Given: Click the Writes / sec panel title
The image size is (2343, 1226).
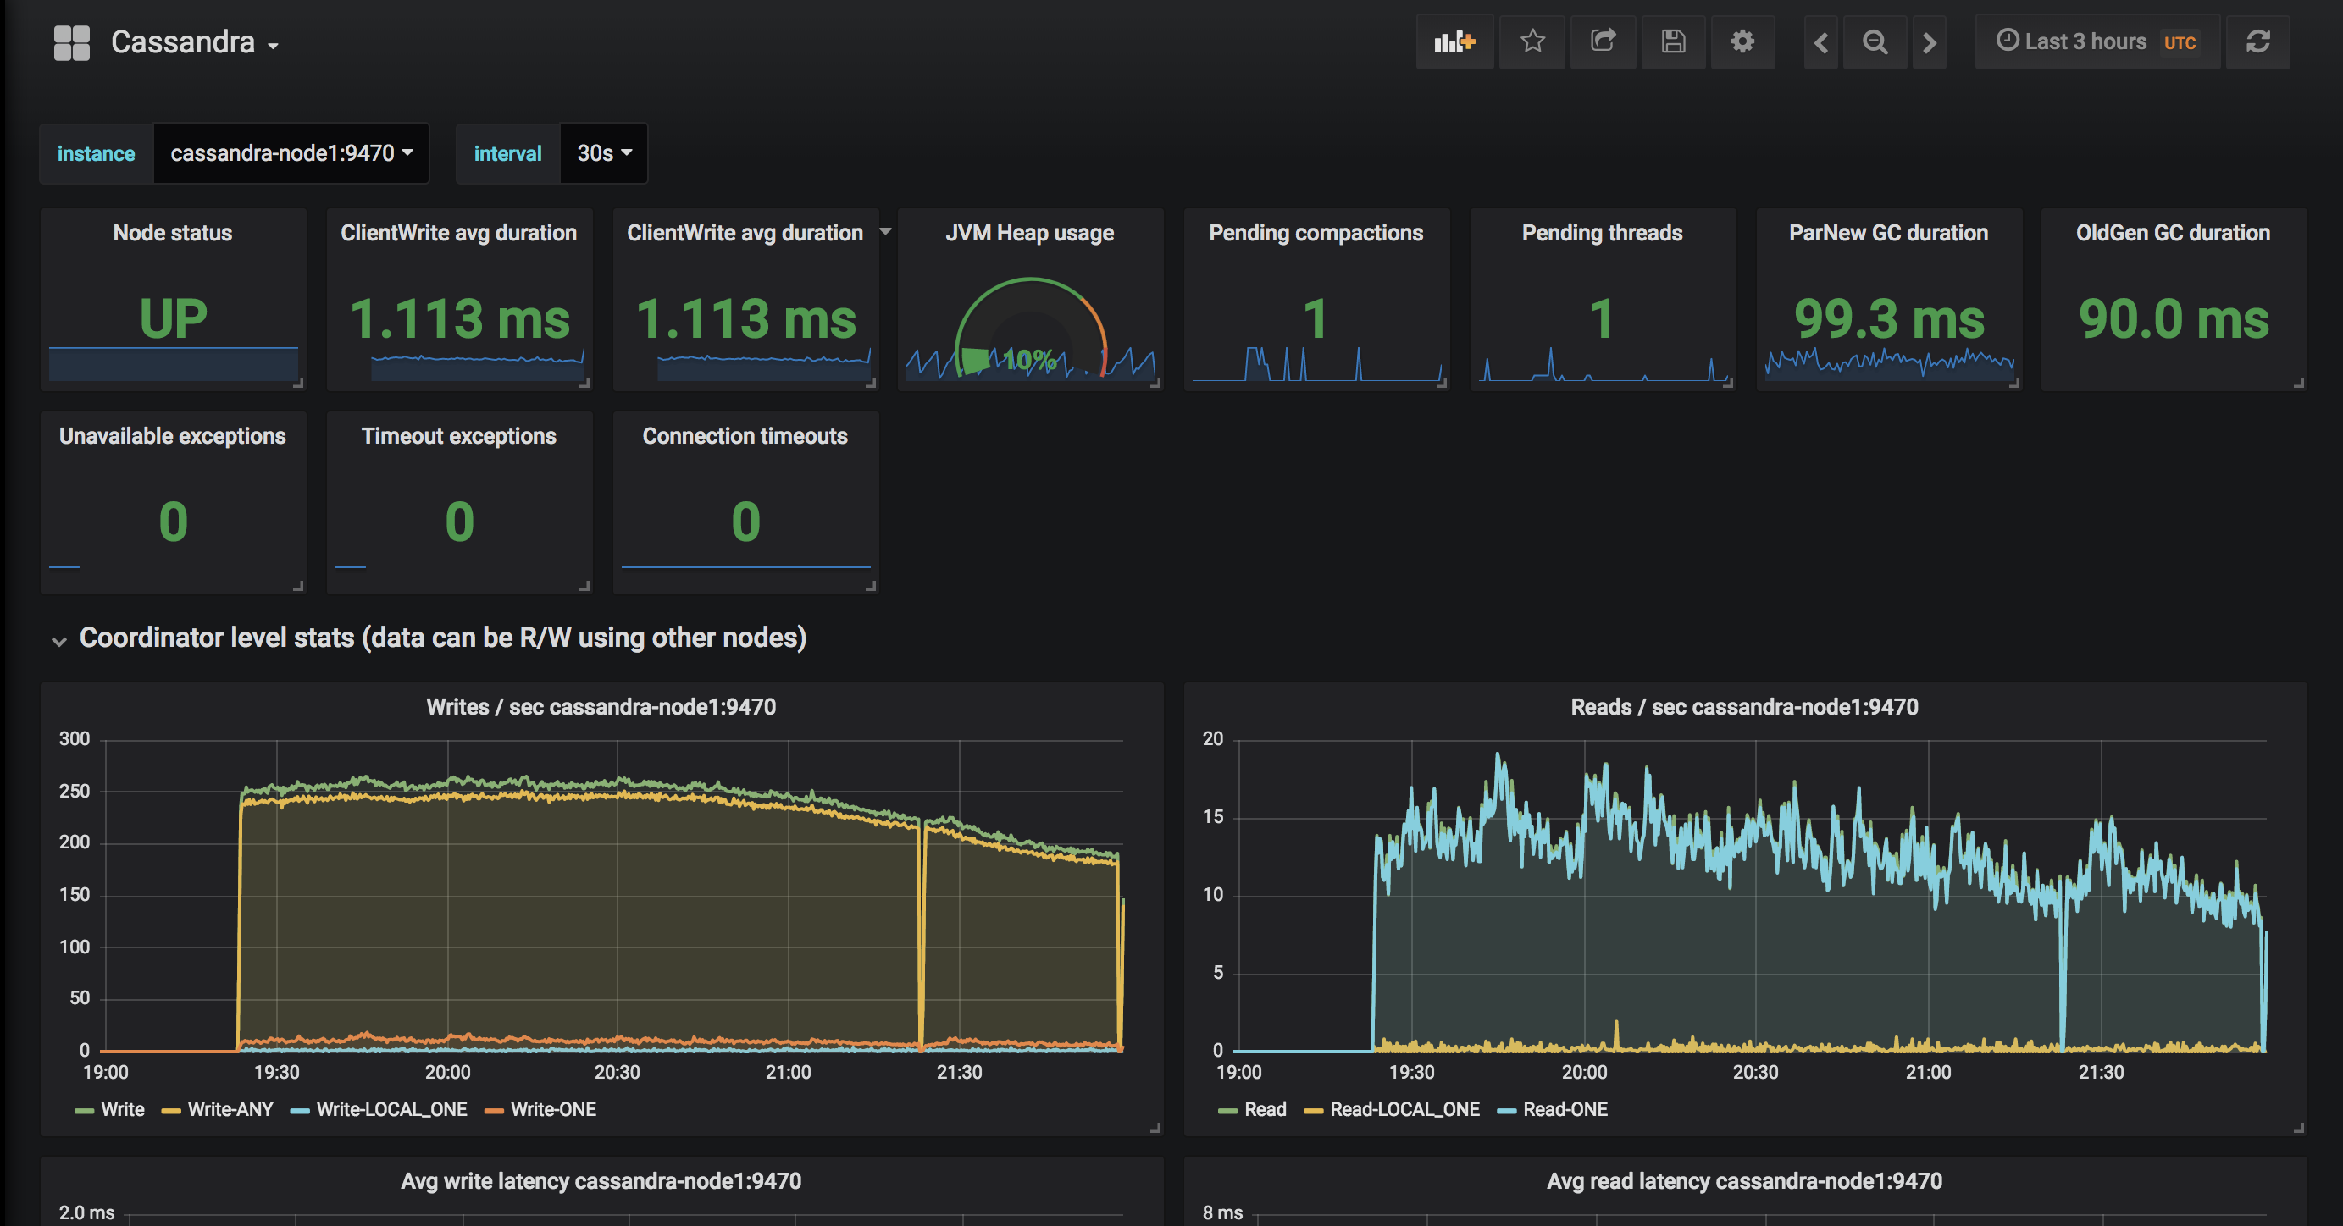Looking at the screenshot, I should (x=601, y=707).
